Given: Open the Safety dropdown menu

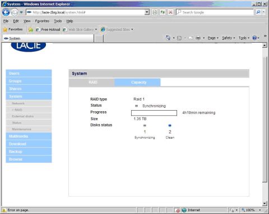Looking at the screenshot, I should click(229, 38).
